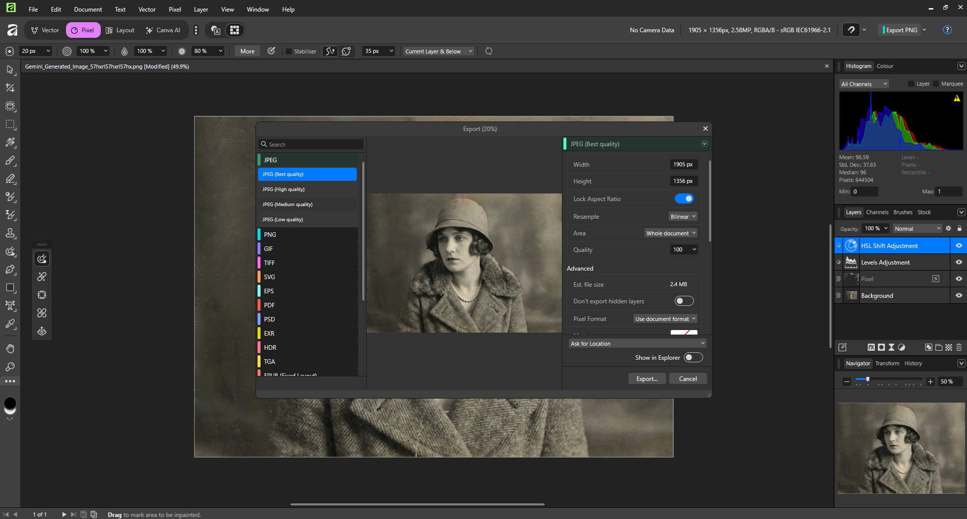The image size is (967, 519).
Task: Cancel the export dialog
Action: click(688, 378)
